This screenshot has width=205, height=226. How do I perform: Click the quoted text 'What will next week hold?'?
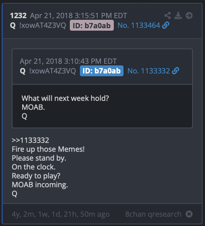65,98
